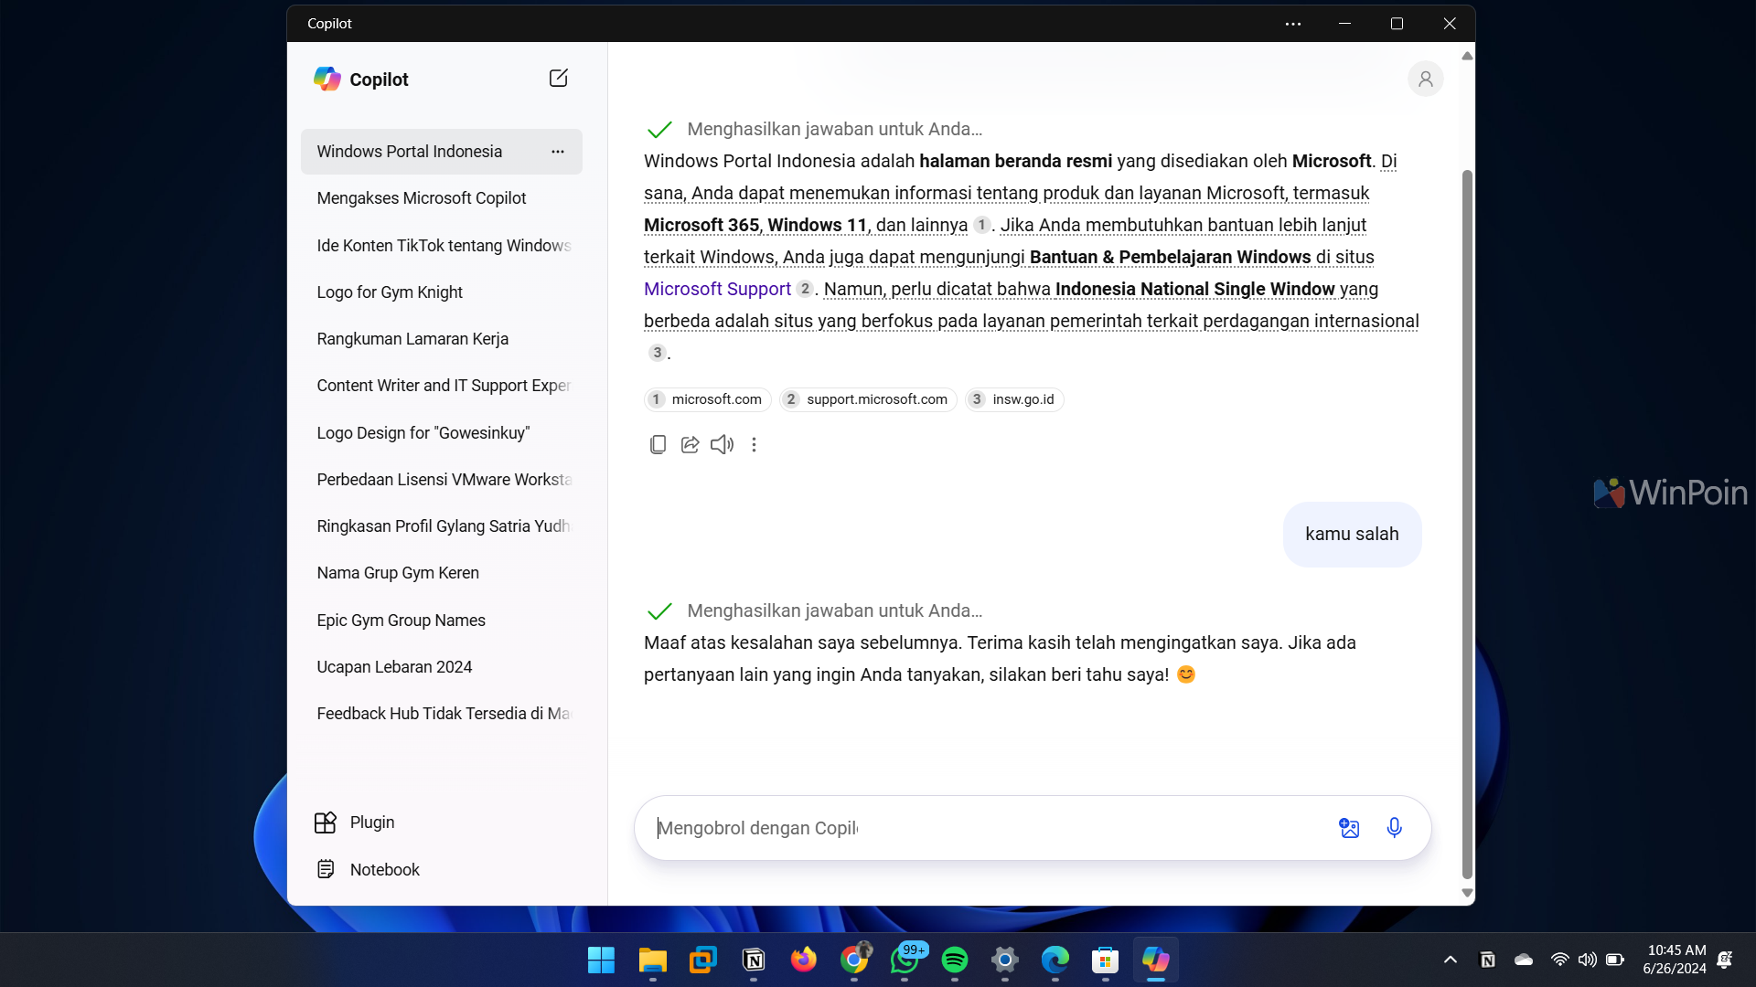Select the Windows Portal Indonesia chat
The width and height of the screenshot is (1756, 987).
tap(442, 152)
